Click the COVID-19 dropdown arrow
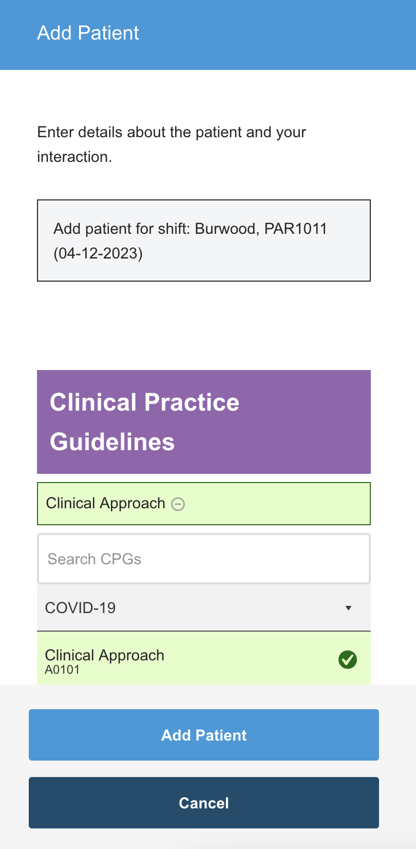 click(348, 608)
